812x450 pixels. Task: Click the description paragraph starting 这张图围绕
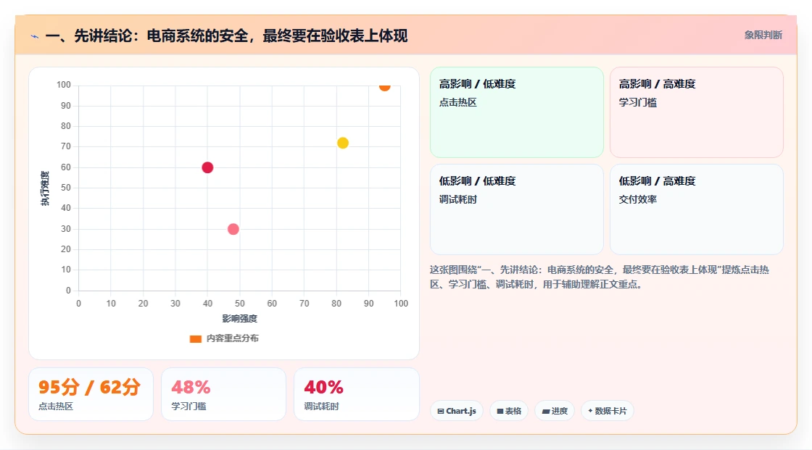(599, 277)
